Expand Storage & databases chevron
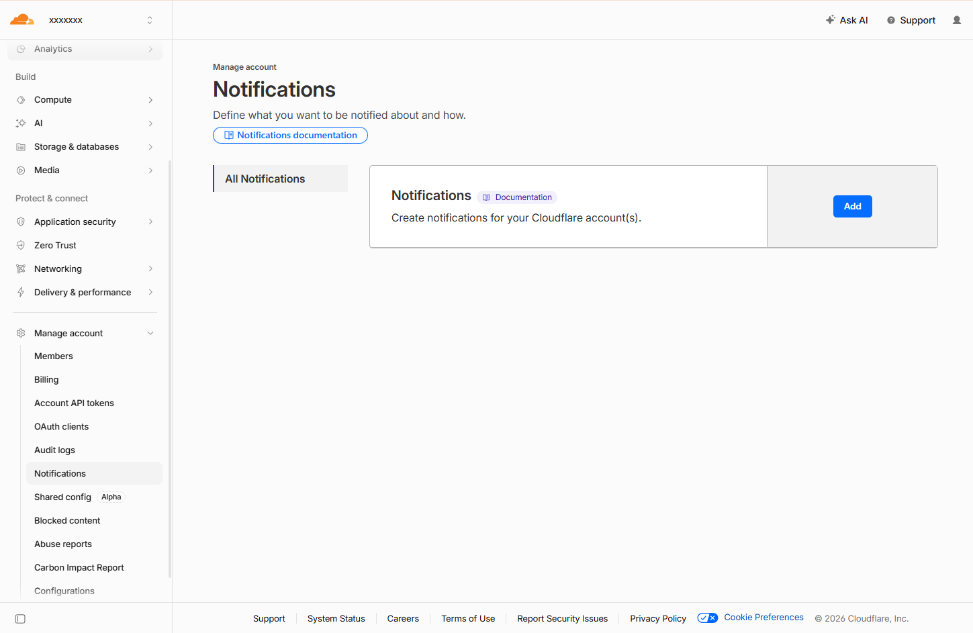973x633 pixels. pos(150,147)
